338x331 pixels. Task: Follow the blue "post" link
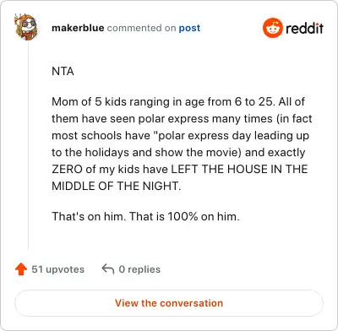189,28
